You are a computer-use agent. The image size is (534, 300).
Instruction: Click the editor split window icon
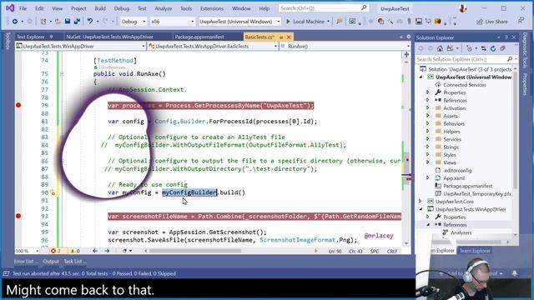(406, 54)
